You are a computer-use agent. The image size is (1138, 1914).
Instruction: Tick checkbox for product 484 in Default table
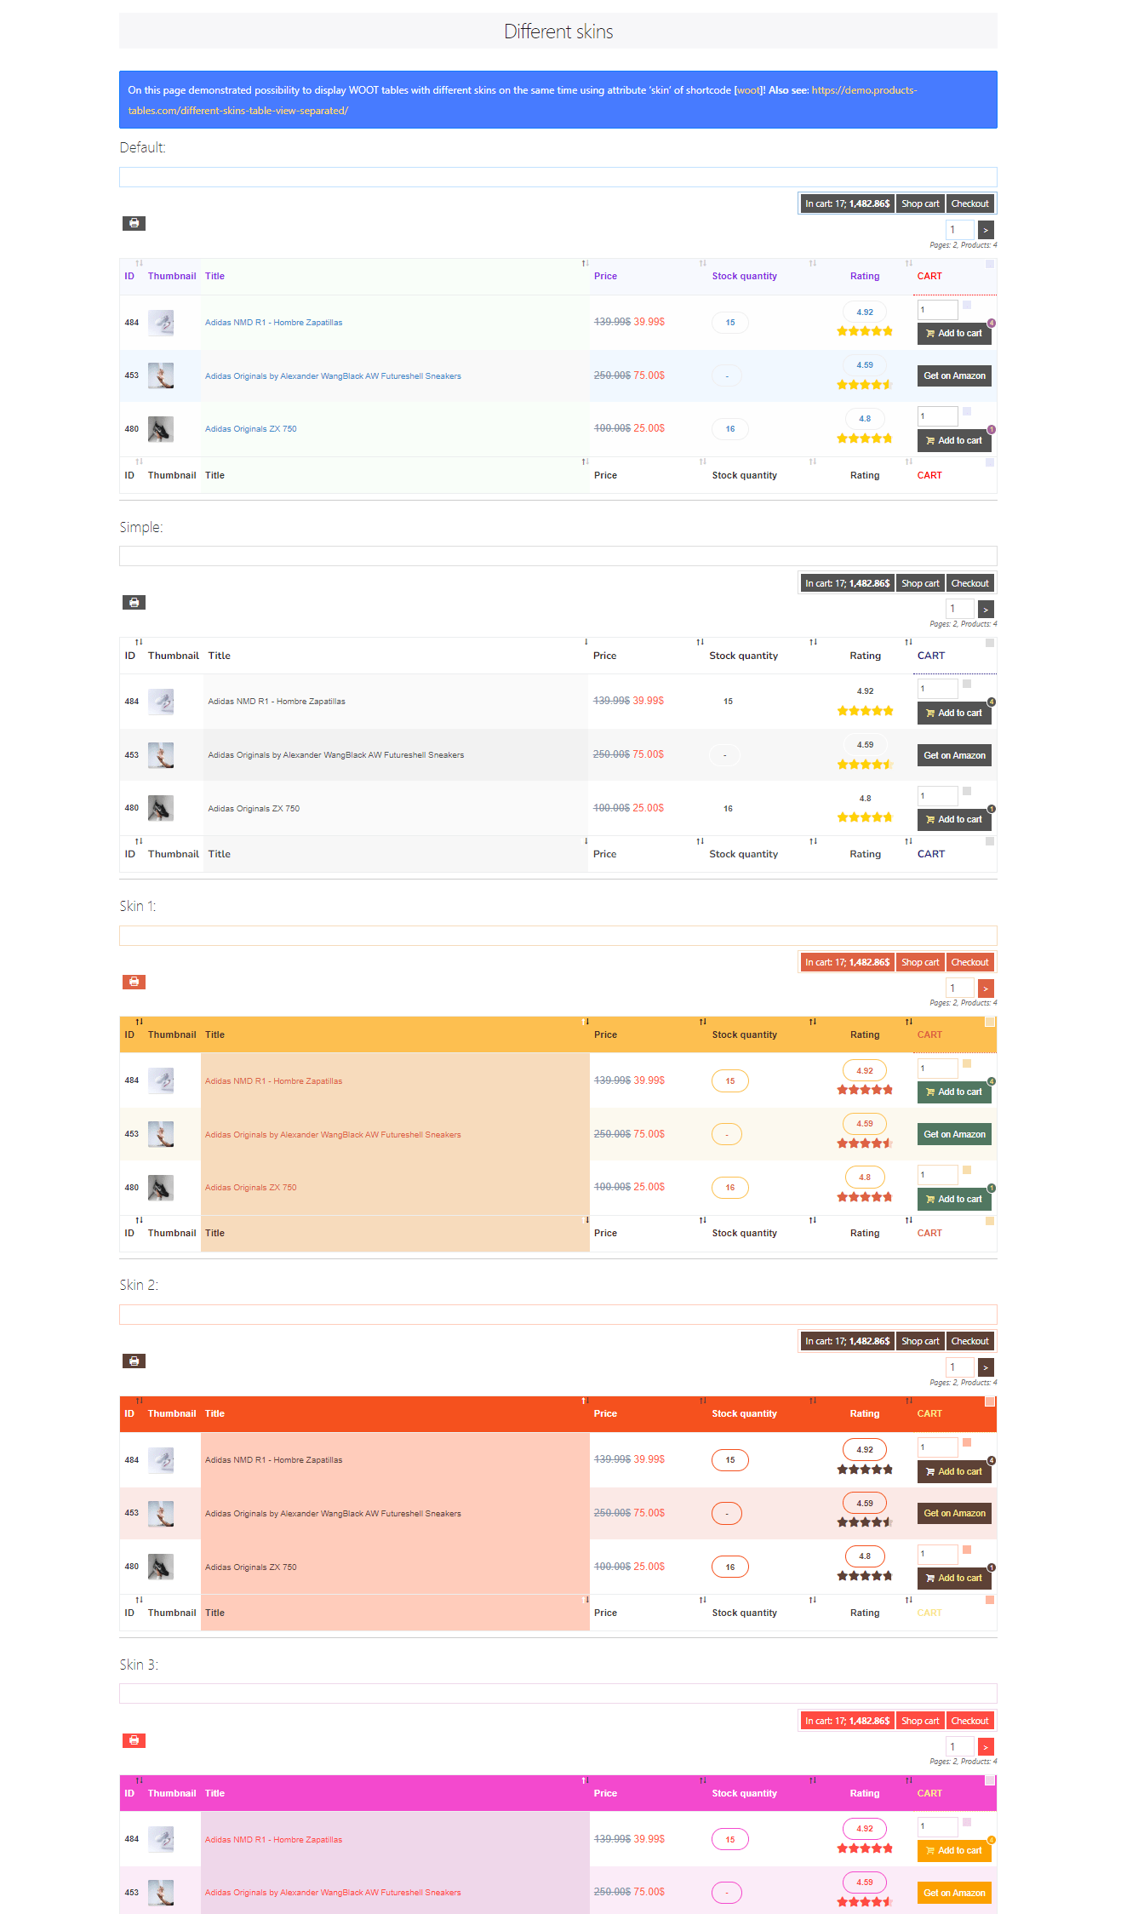[967, 305]
